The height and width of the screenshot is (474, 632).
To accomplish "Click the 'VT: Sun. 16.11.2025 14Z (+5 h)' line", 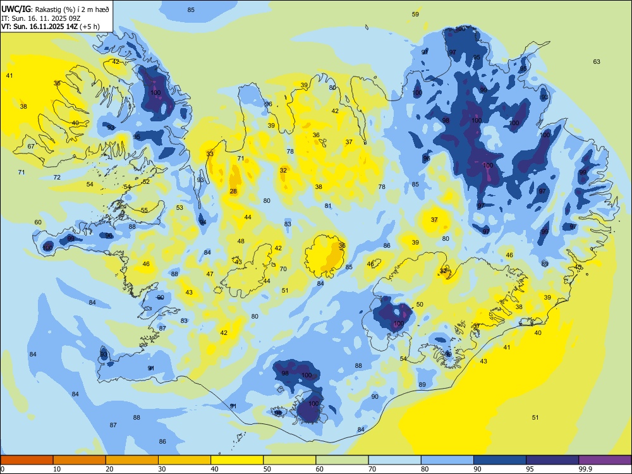I will pos(51,27).
